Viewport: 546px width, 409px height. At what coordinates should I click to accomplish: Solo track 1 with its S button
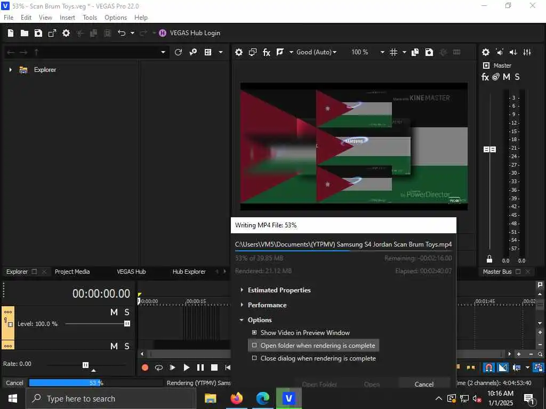[127, 312]
